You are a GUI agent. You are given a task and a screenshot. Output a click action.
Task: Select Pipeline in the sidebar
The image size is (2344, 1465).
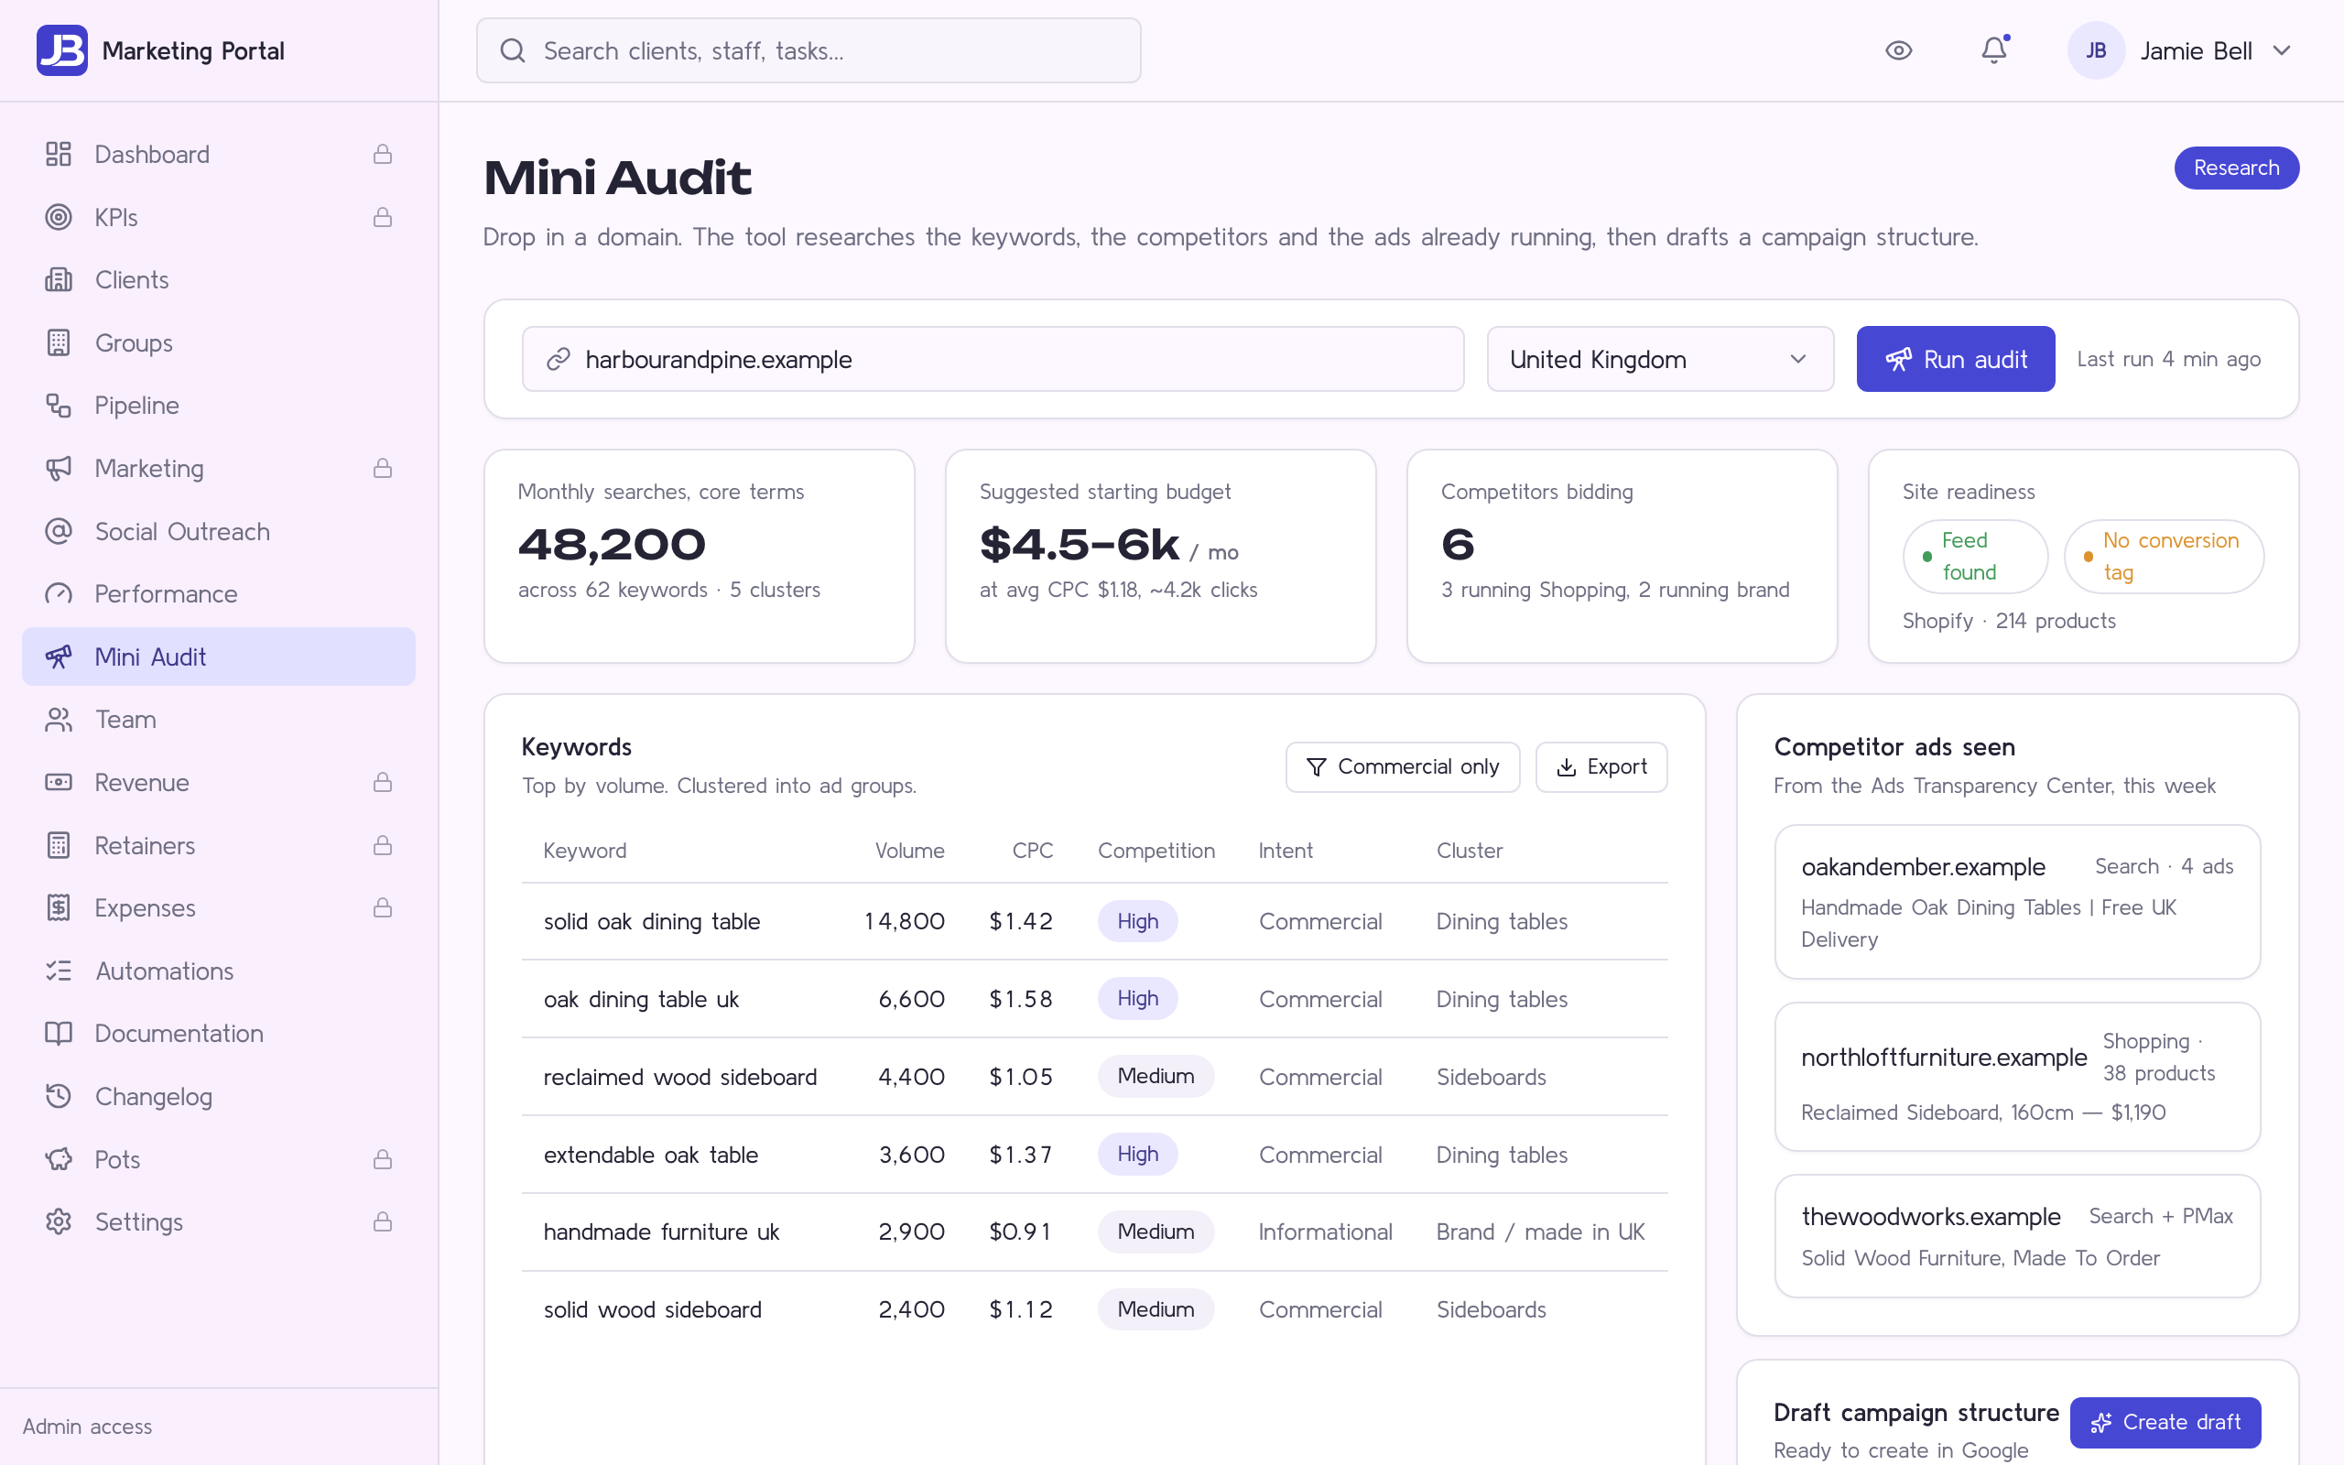219,405
